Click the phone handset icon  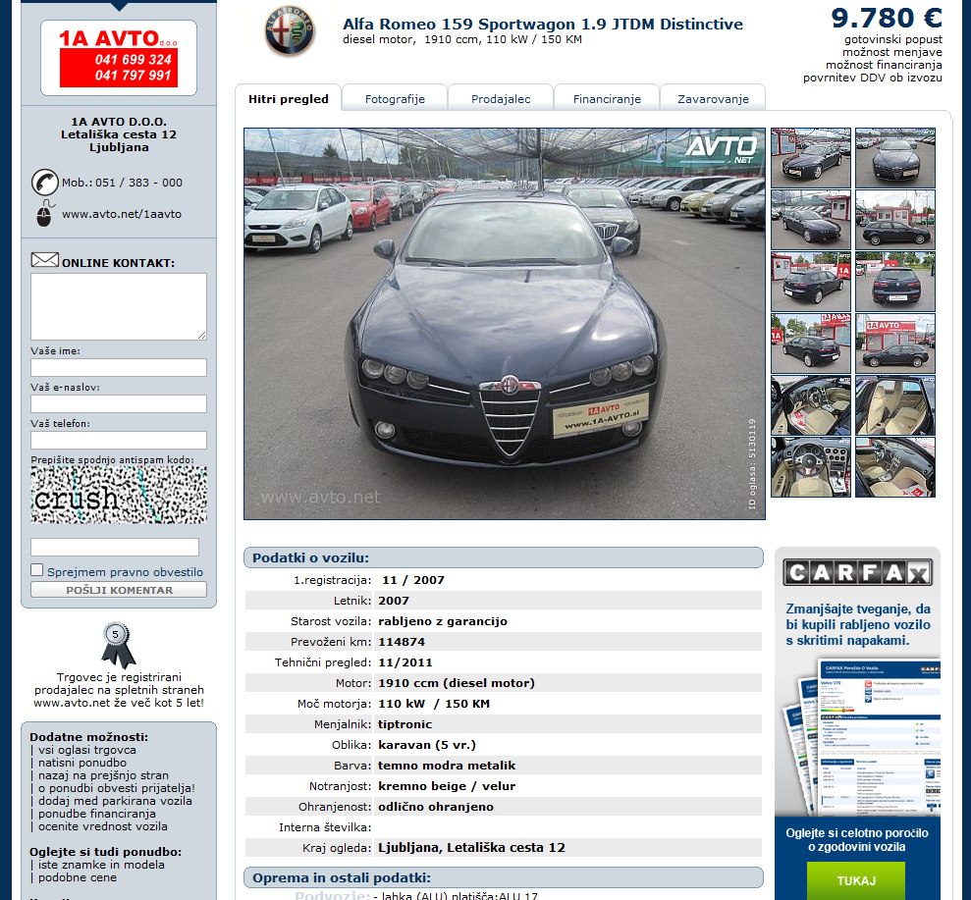(x=44, y=183)
